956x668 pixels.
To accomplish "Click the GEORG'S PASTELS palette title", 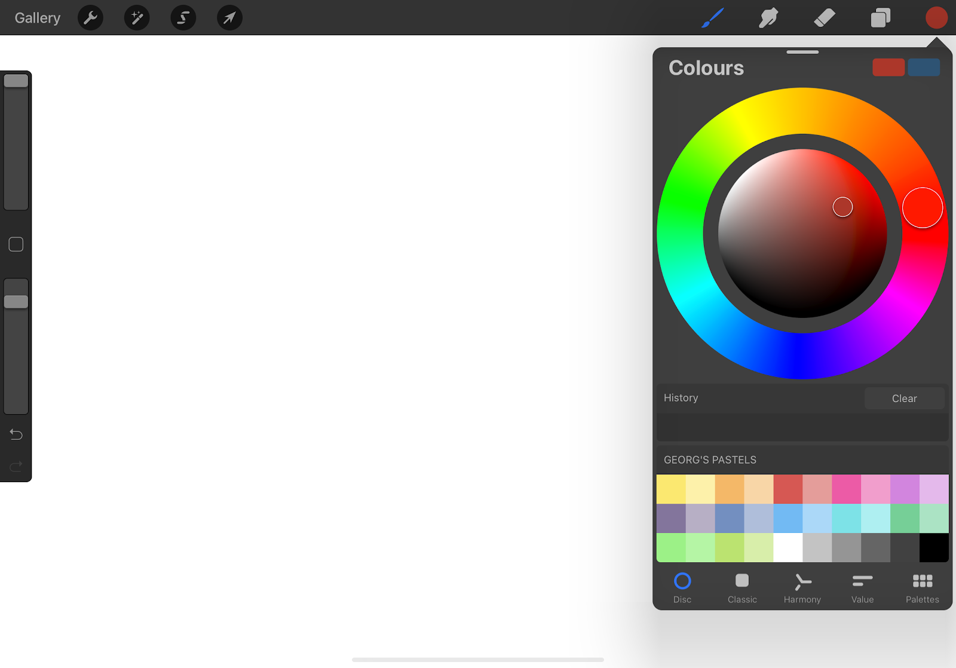I will [710, 460].
